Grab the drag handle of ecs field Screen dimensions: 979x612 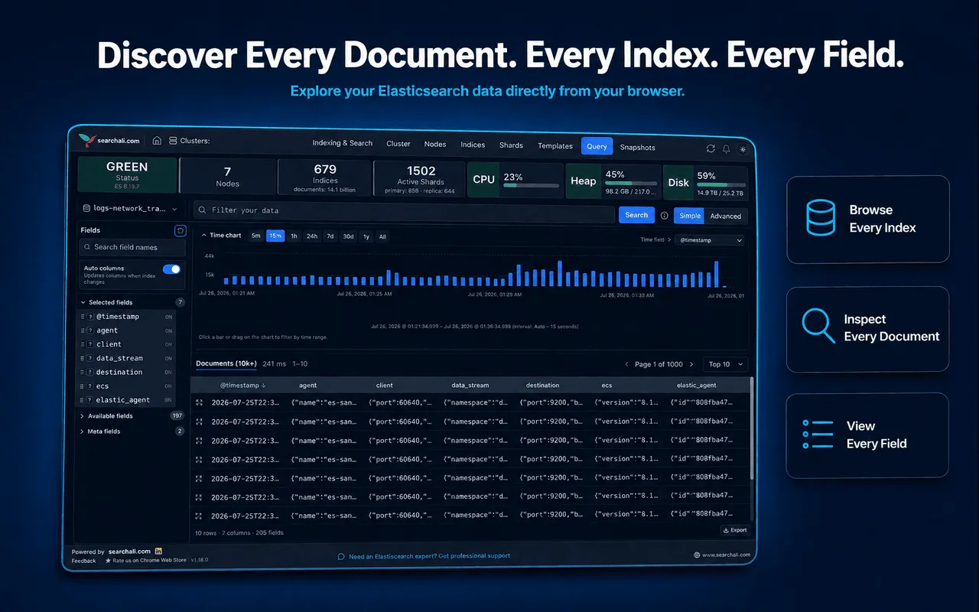(x=83, y=386)
